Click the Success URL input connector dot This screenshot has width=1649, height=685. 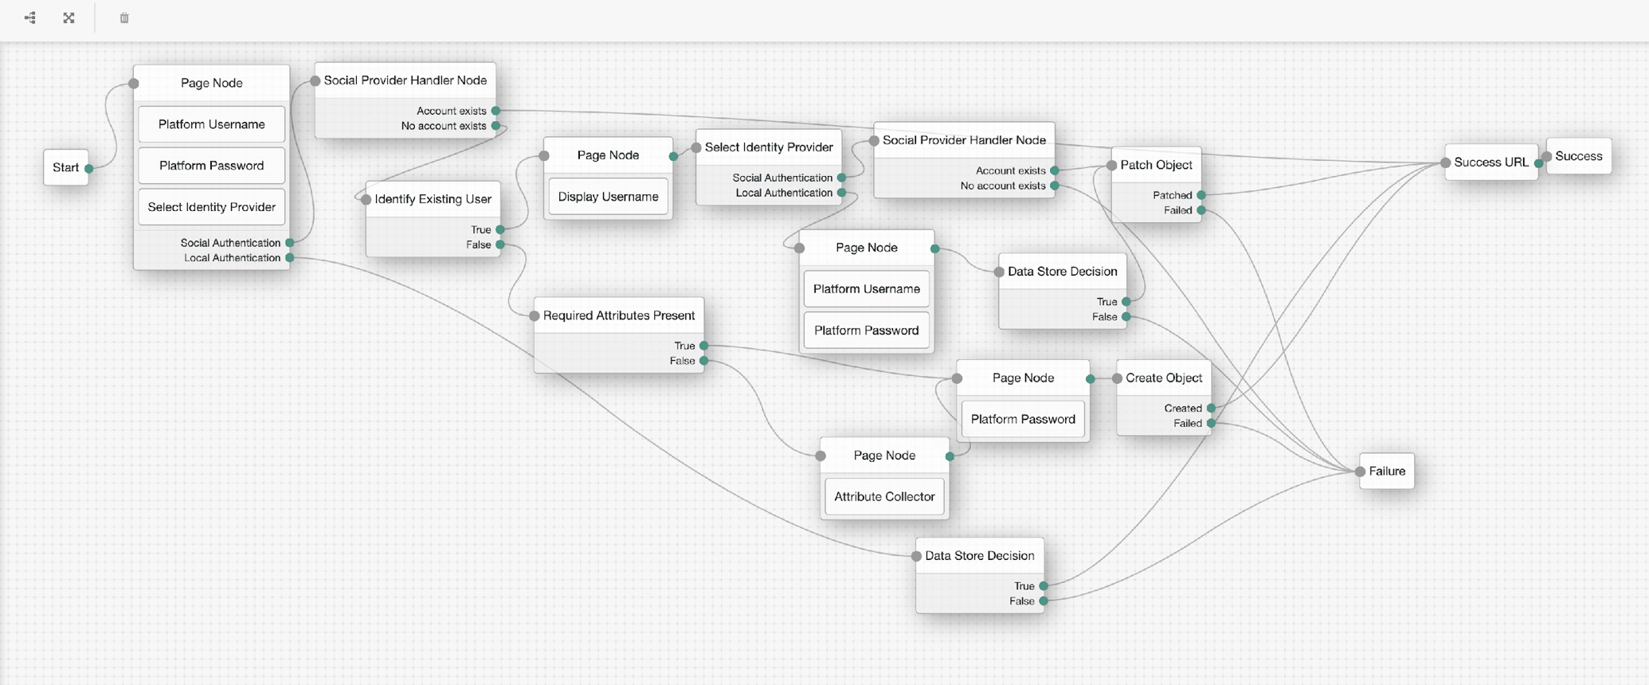pyautogui.click(x=1445, y=162)
